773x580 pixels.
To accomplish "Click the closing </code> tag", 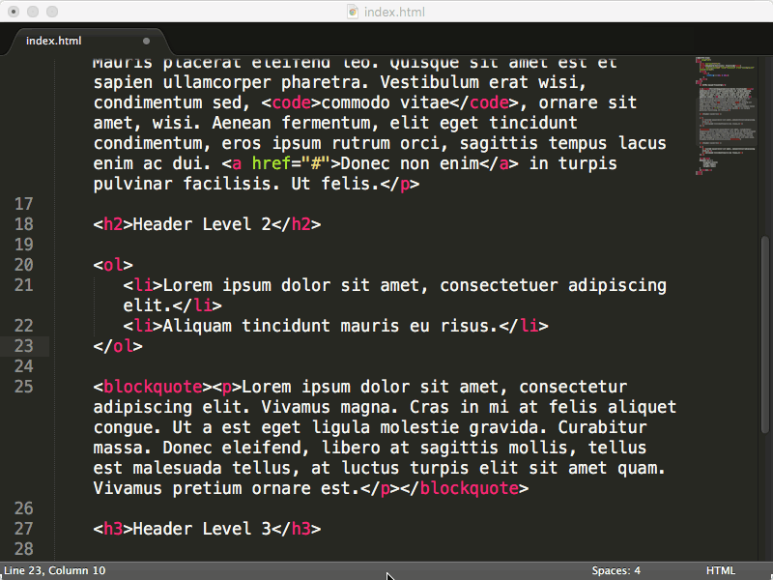I will 483,101.
